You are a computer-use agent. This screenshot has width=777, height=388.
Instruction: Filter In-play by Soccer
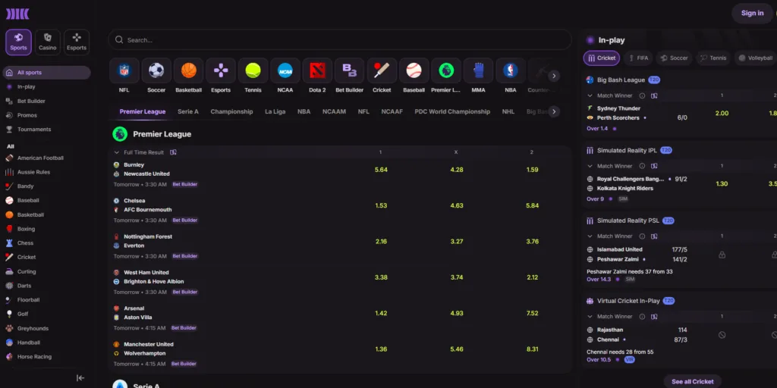coord(673,58)
